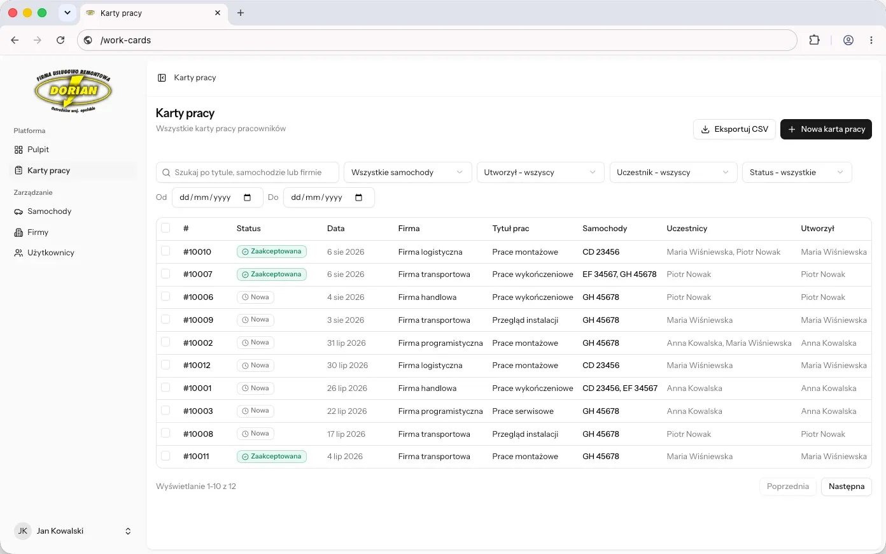
Task: Click the browser forward arrow
Action: coord(38,40)
